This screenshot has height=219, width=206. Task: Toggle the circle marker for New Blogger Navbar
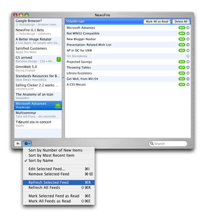(188, 39)
